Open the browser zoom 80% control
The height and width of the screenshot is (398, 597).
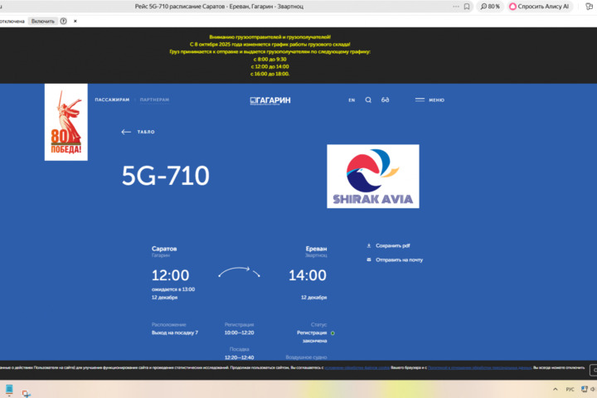click(490, 6)
